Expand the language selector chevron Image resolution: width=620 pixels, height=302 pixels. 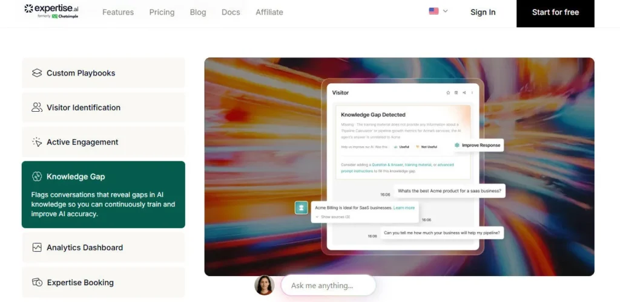(x=445, y=11)
